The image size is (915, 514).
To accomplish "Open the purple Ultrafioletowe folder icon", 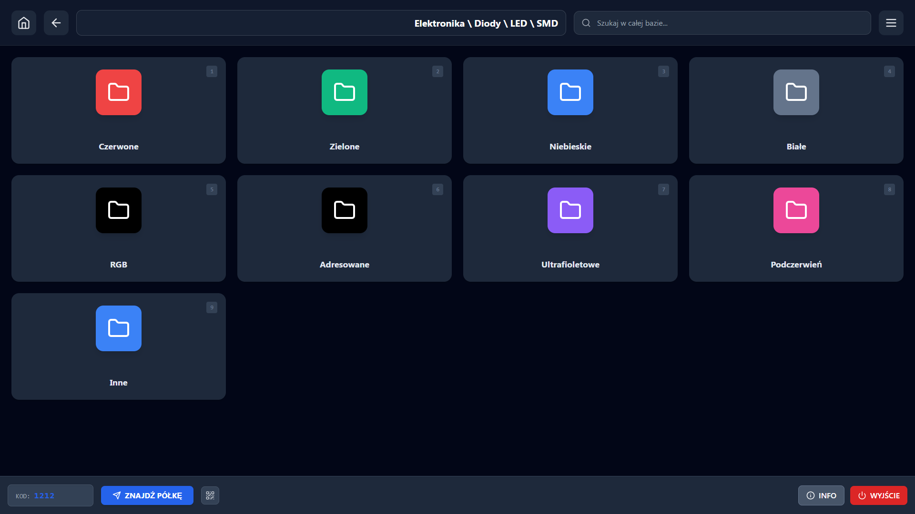I will (570, 210).
